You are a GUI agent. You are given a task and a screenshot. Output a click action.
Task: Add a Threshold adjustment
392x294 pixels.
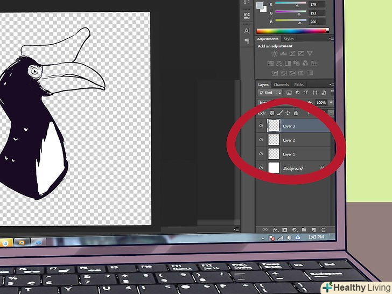pos(292,73)
